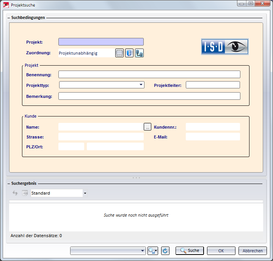Expand the Projekttyp dropdown
273x261 pixels.
coord(141,85)
